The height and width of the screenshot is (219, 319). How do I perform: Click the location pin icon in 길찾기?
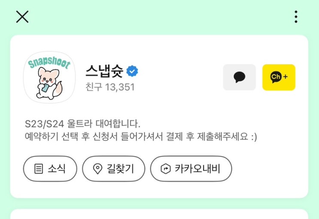[x=97, y=169]
